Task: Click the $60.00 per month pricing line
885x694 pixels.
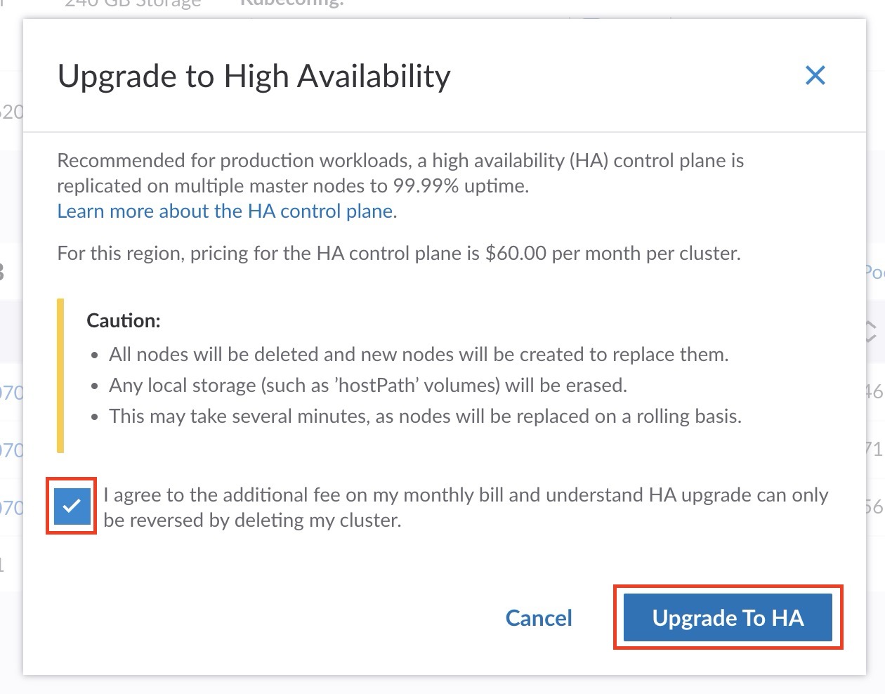Action: 398,254
